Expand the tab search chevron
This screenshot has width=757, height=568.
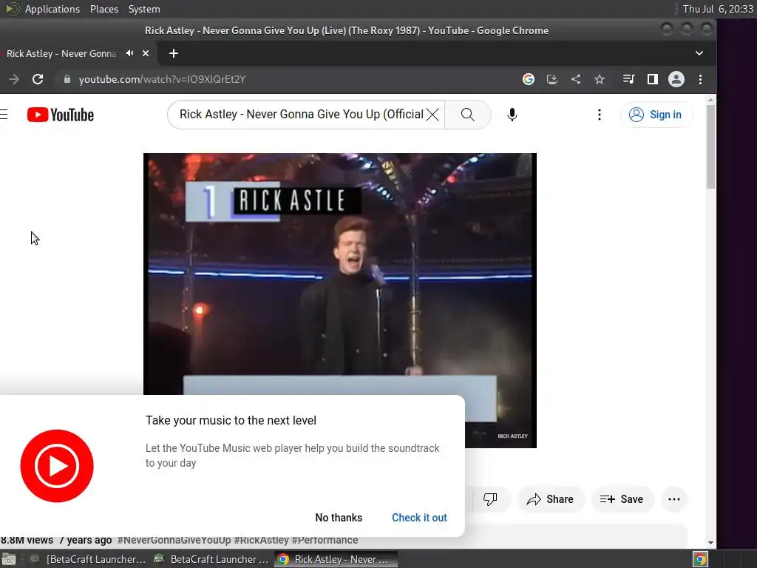tap(699, 53)
